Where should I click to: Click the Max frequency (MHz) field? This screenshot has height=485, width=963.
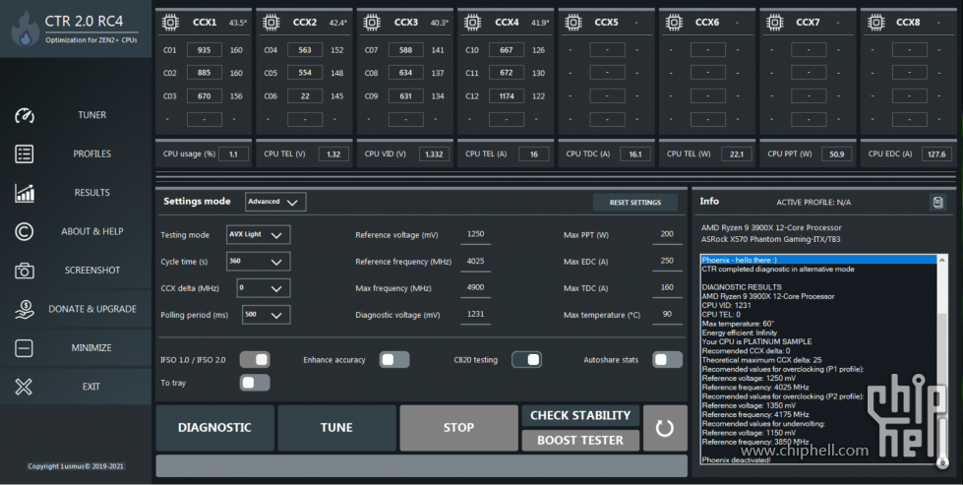pos(475,288)
